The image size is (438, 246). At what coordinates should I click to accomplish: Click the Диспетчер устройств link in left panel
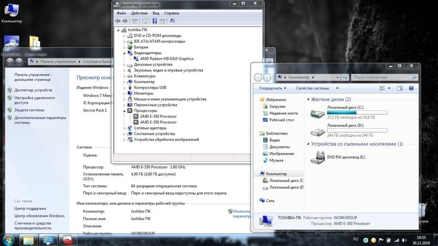(x=33, y=90)
